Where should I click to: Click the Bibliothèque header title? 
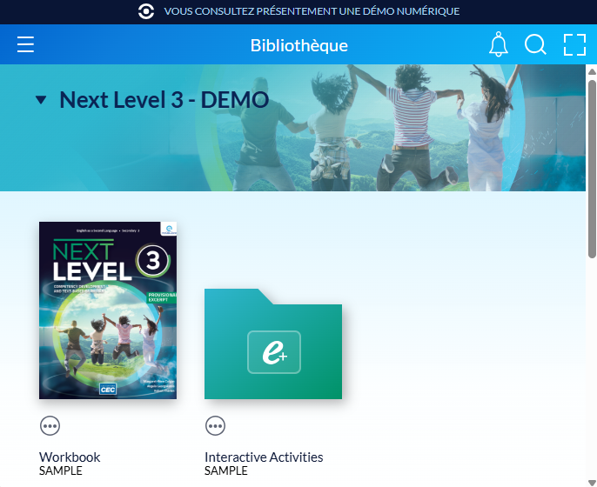[298, 45]
